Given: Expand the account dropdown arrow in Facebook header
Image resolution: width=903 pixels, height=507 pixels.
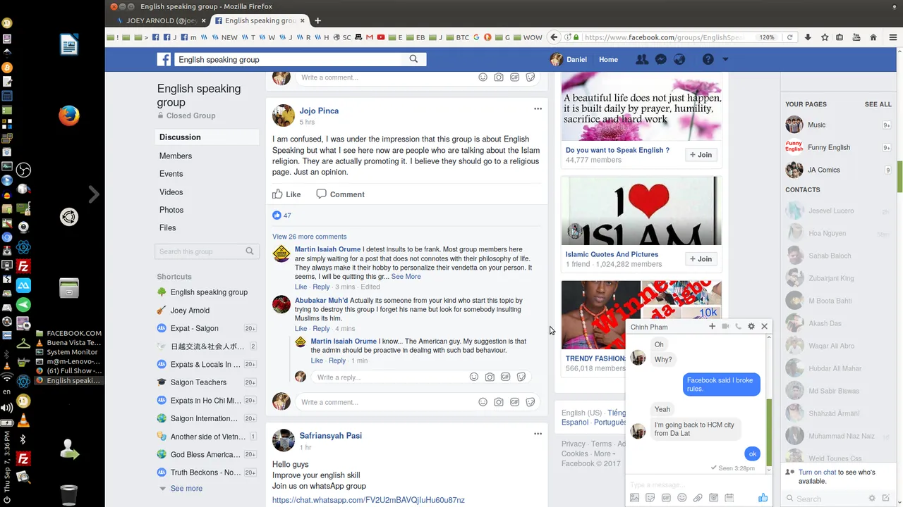Looking at the screenshot, I should pos(725,60).
